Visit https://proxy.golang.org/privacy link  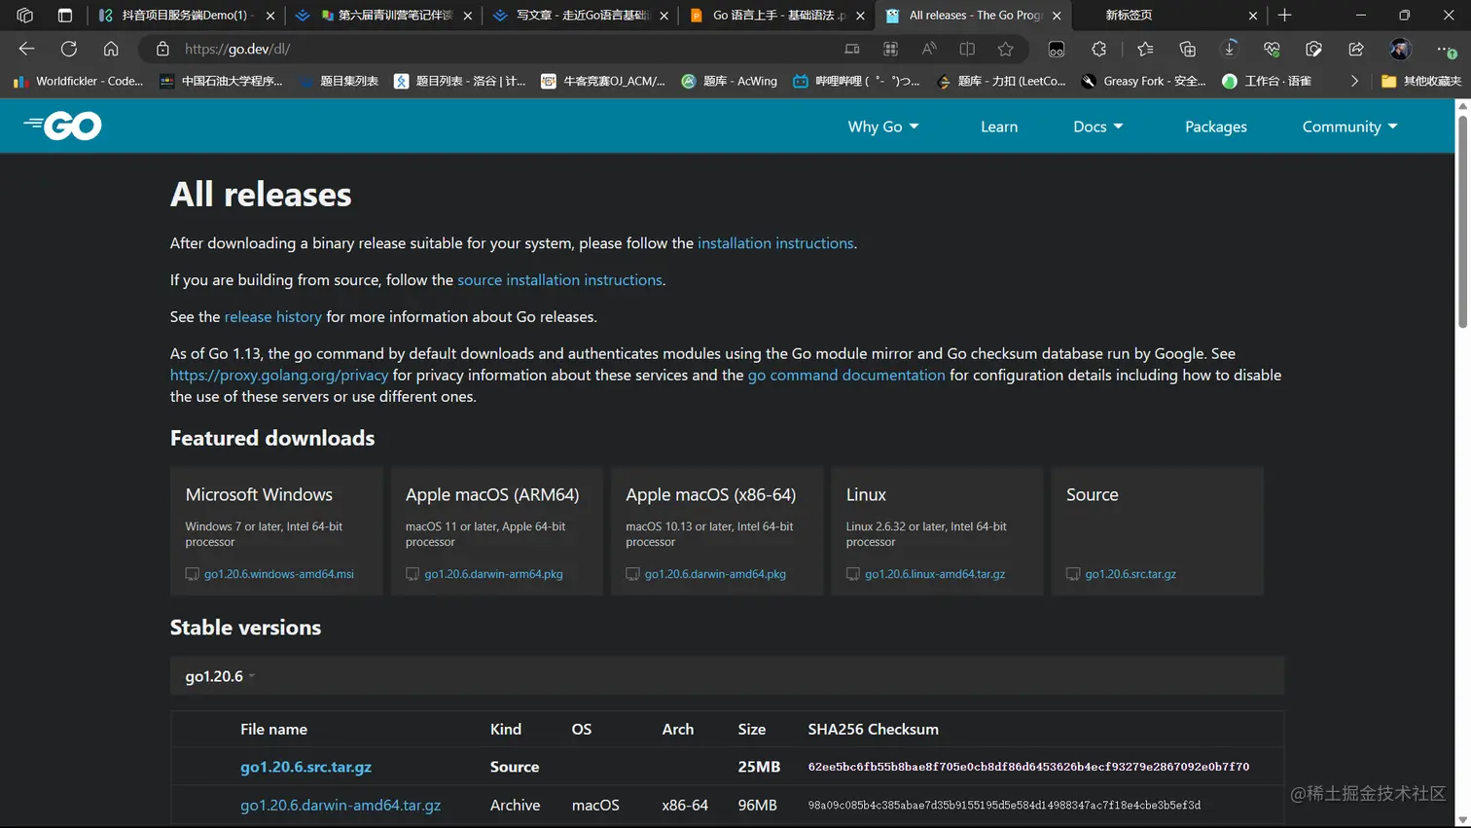[x=279, y=376]
